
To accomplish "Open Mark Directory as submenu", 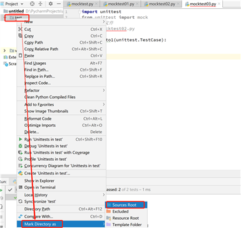I will click(61, 224).
